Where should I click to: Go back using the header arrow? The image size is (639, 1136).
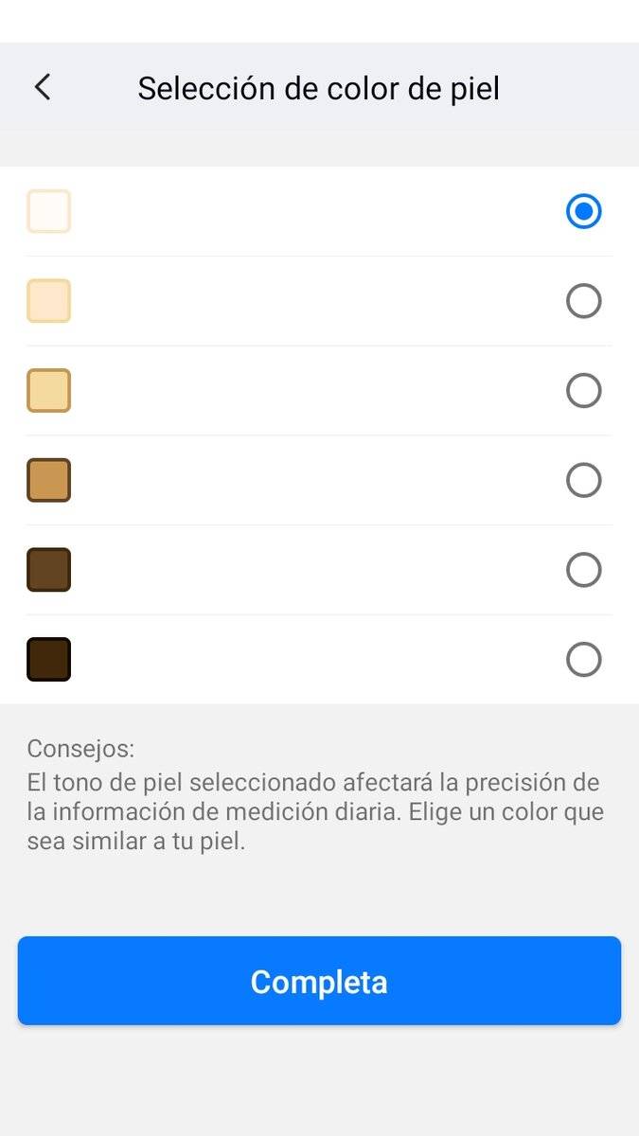[42, 87]
